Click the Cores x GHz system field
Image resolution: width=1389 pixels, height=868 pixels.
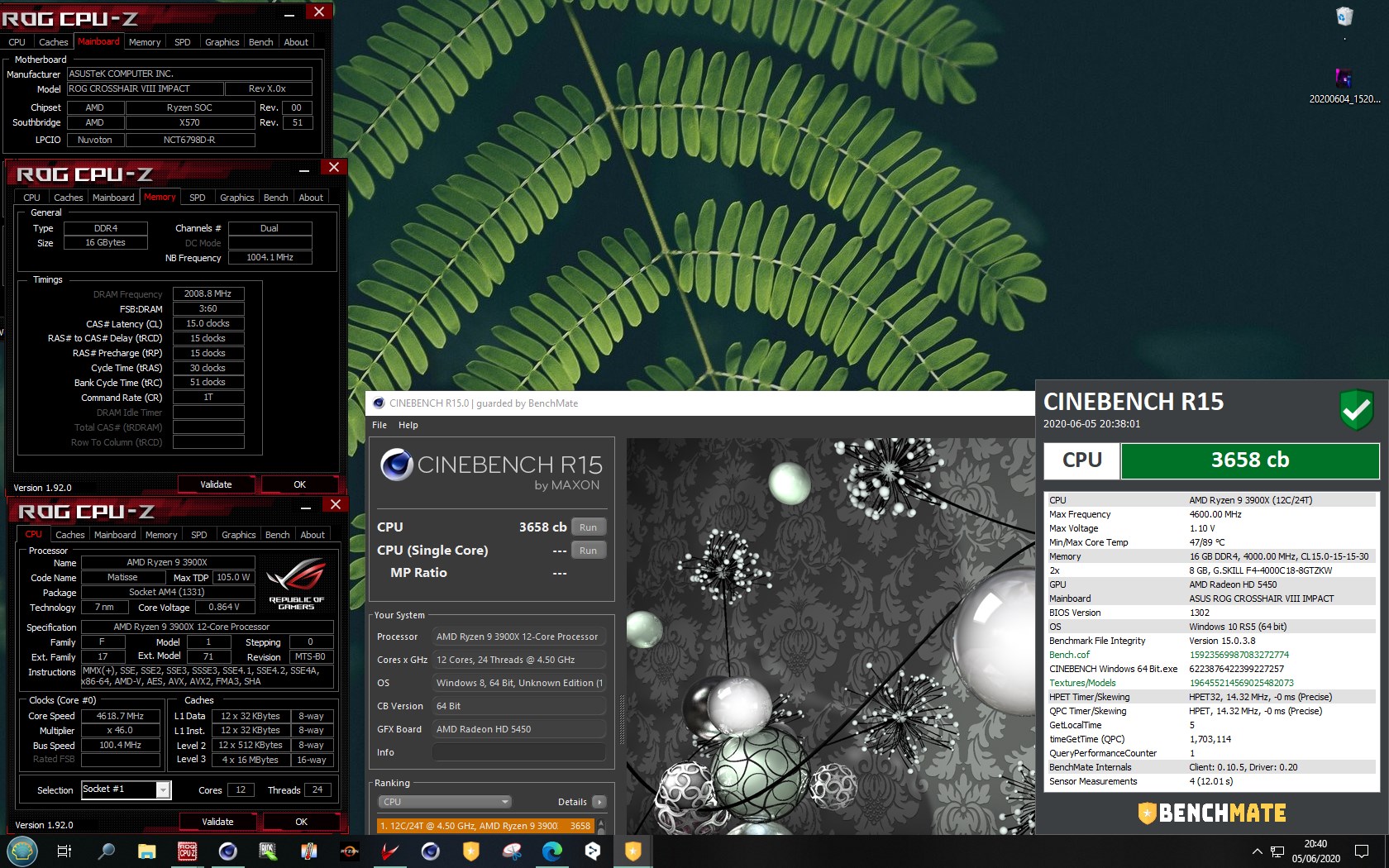click(518, 660)
